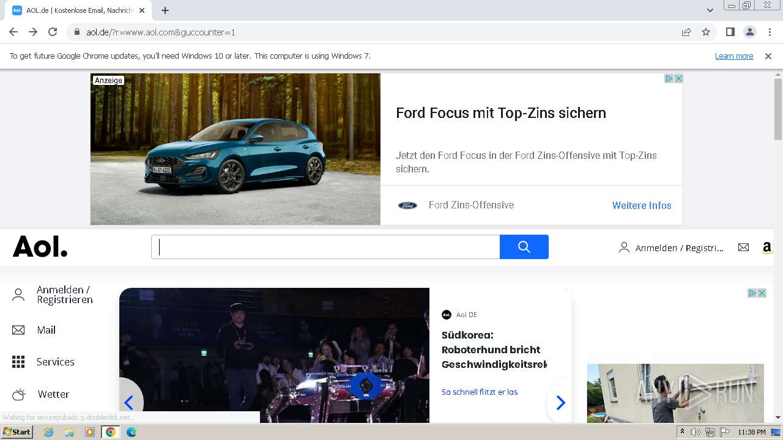Click page vertical scrollbar
The height and width of the screenshot is (440, 783).
(x=778, y=110)
